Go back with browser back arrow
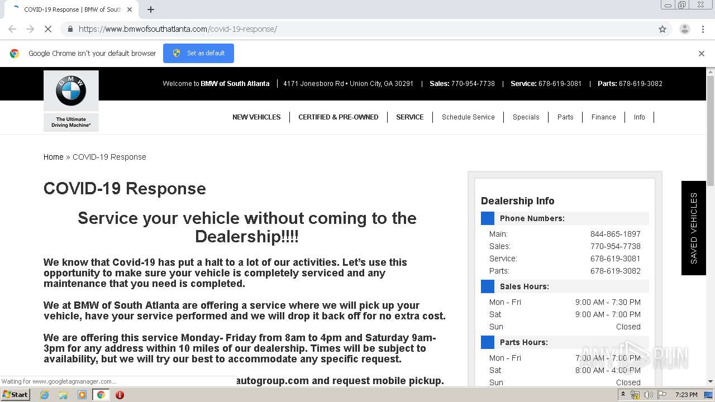 click(12, 29)
